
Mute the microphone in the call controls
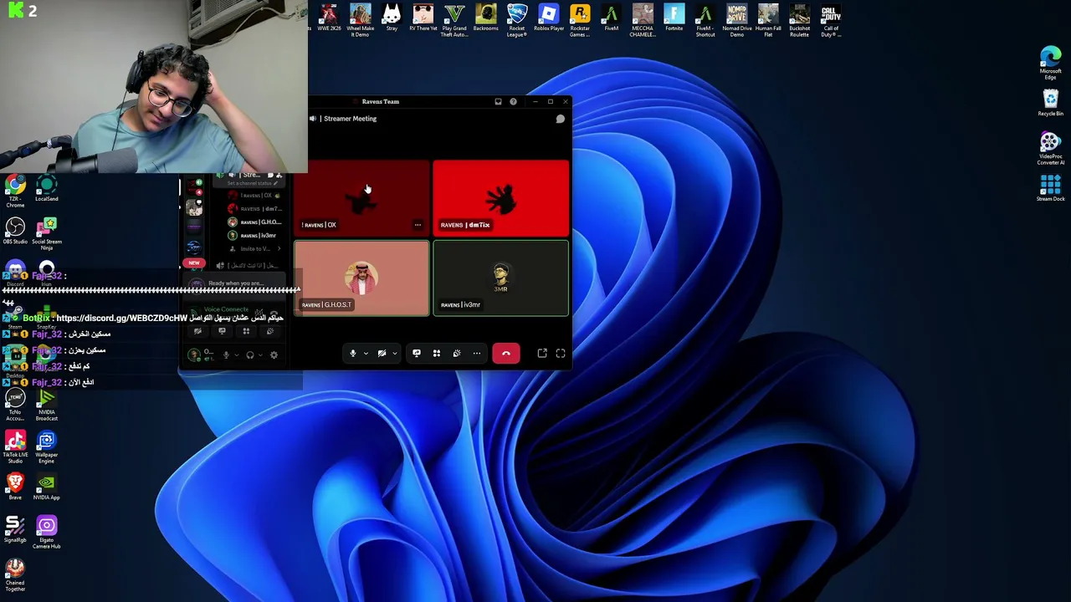(353, 354)
